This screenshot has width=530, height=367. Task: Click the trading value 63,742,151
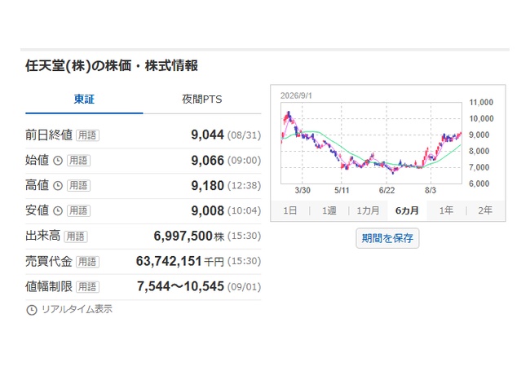click(x=169, y=261)
